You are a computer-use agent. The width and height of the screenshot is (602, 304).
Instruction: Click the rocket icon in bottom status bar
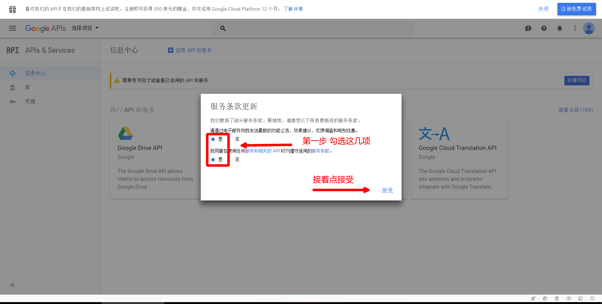point(533,298)
